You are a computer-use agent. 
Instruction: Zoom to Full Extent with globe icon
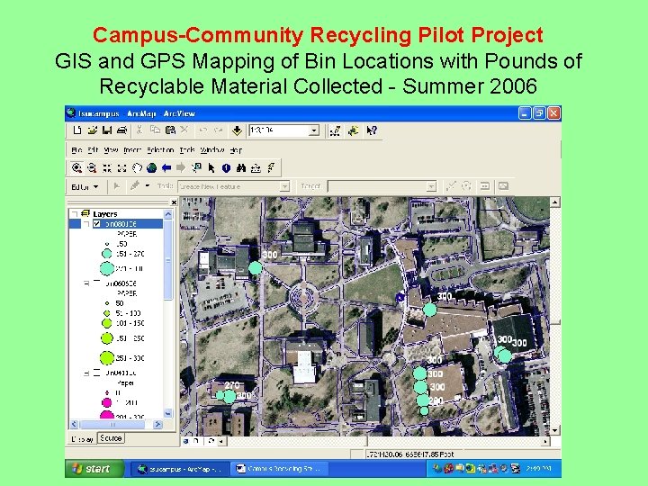[152, 167]
